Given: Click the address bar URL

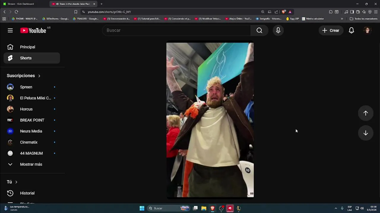Looking at the screenshot, I should point(109,12).
